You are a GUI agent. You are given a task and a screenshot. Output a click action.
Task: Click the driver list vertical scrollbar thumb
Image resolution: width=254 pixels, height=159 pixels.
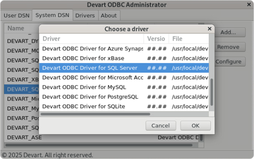tap(212, 92)
